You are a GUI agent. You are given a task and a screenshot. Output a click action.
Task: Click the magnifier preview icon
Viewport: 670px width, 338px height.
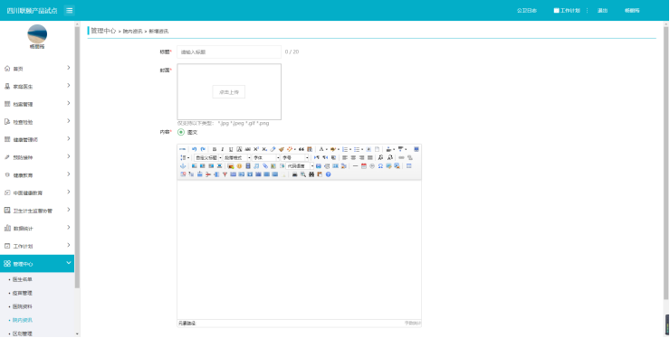coord(303,174)
